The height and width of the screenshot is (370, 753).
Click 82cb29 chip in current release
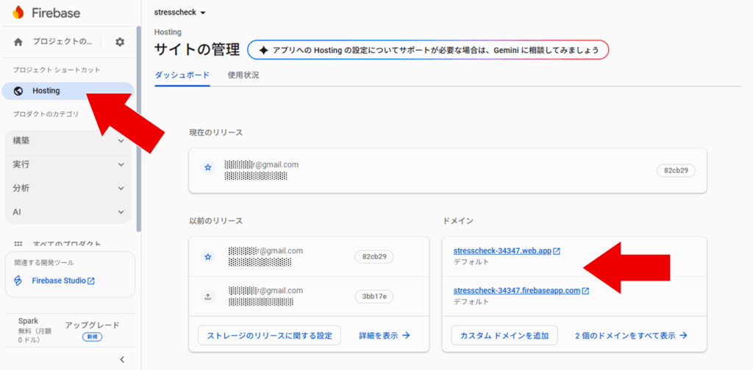coord(676,170)
